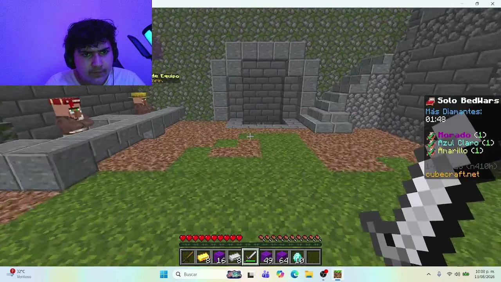Click the Buscar taskbar search box
Screen dimensions: 501x282
(x=208, y=274)
